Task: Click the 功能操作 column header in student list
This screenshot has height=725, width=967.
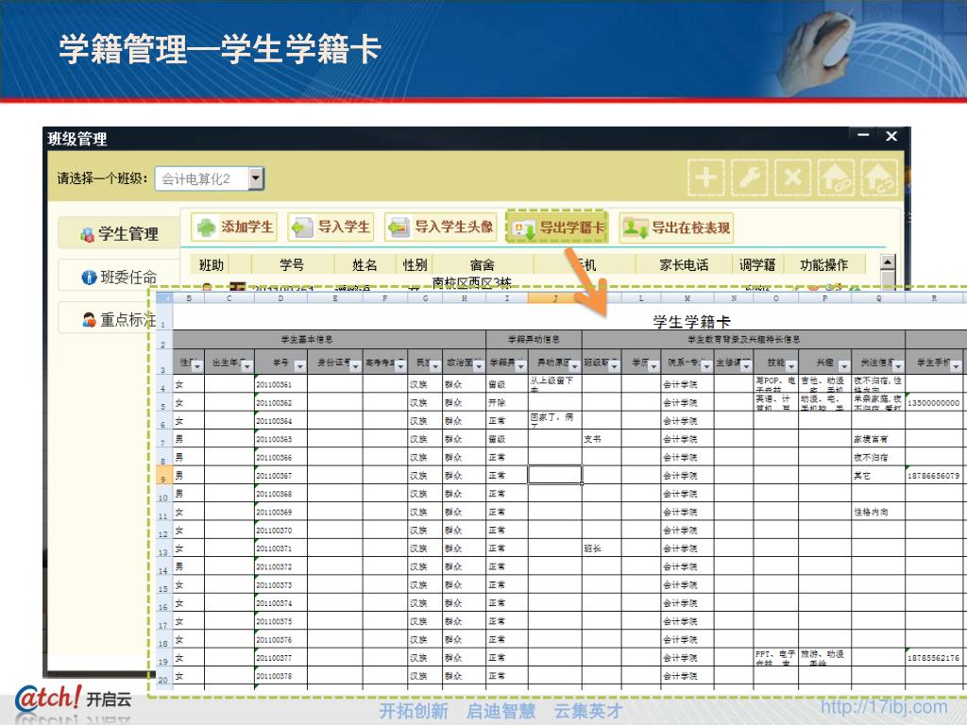Action: [823, 265]
